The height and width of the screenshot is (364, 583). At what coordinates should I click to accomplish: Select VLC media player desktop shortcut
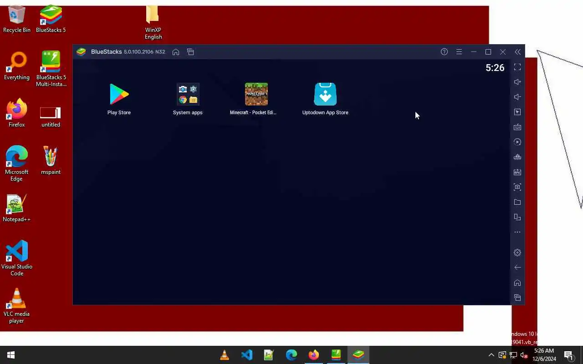(17, 305)
